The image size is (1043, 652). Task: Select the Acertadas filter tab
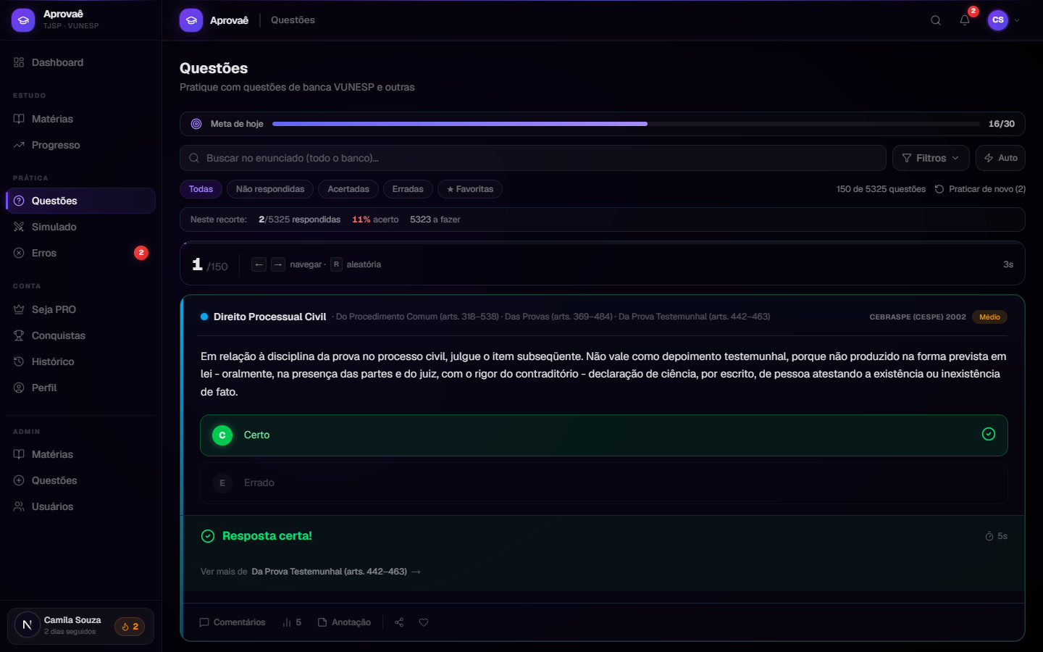(348, 189)
